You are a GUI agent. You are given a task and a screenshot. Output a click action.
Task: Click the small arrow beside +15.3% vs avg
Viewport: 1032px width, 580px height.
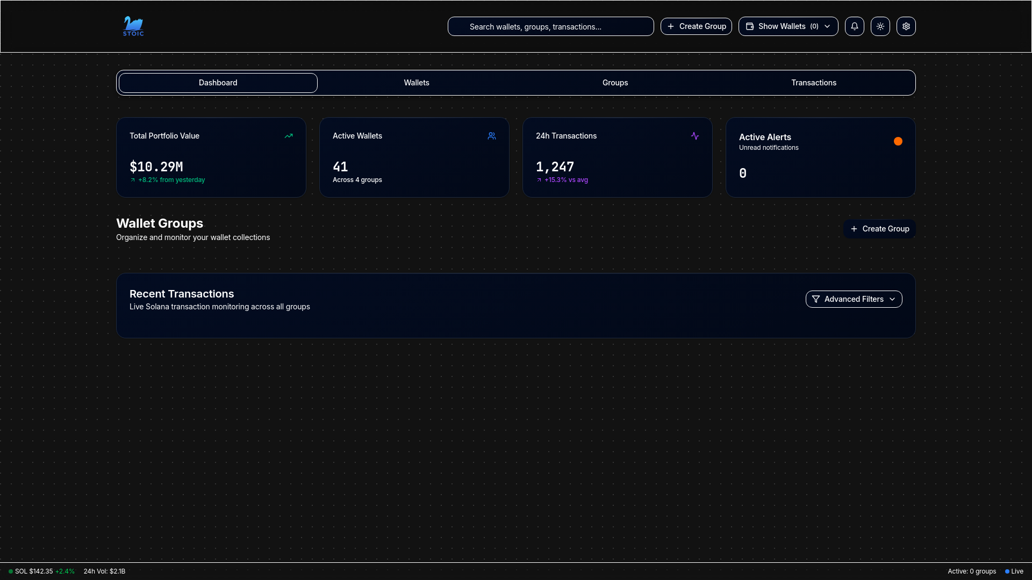tap(539, 180)
